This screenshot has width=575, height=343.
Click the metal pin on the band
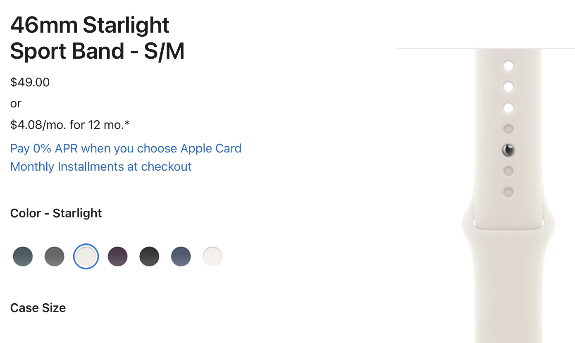click(508, 150)
